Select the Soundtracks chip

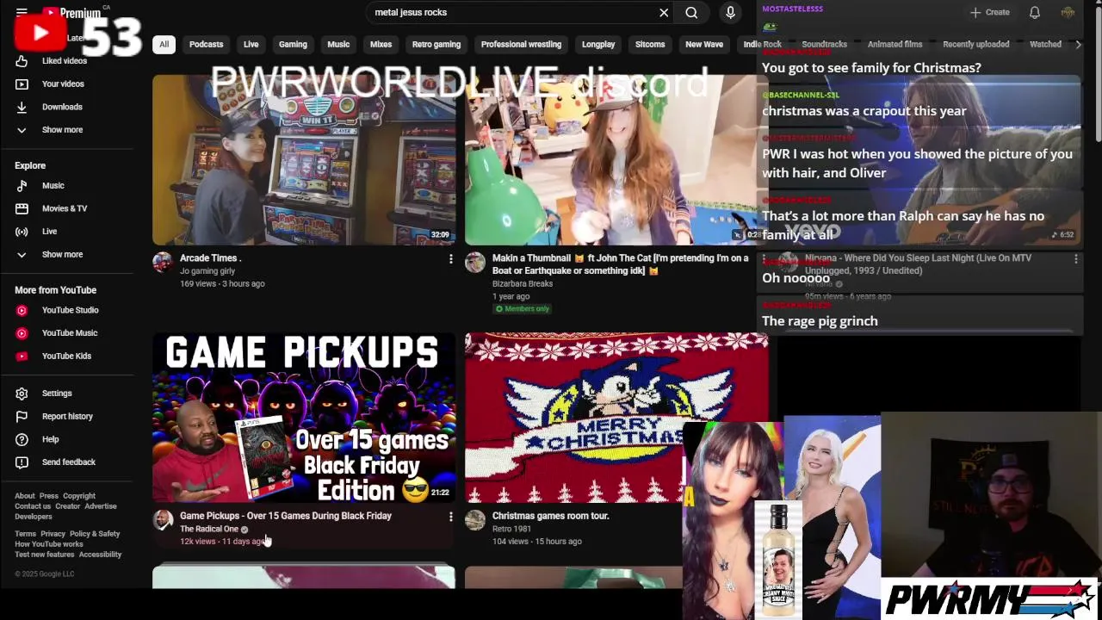point(824,44)
